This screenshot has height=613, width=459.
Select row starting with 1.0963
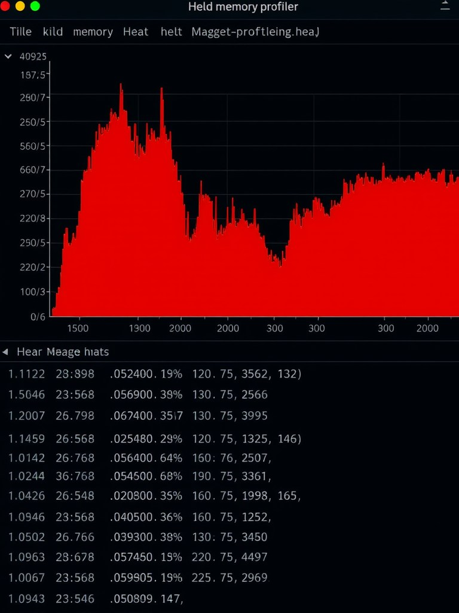coord(138,557)
